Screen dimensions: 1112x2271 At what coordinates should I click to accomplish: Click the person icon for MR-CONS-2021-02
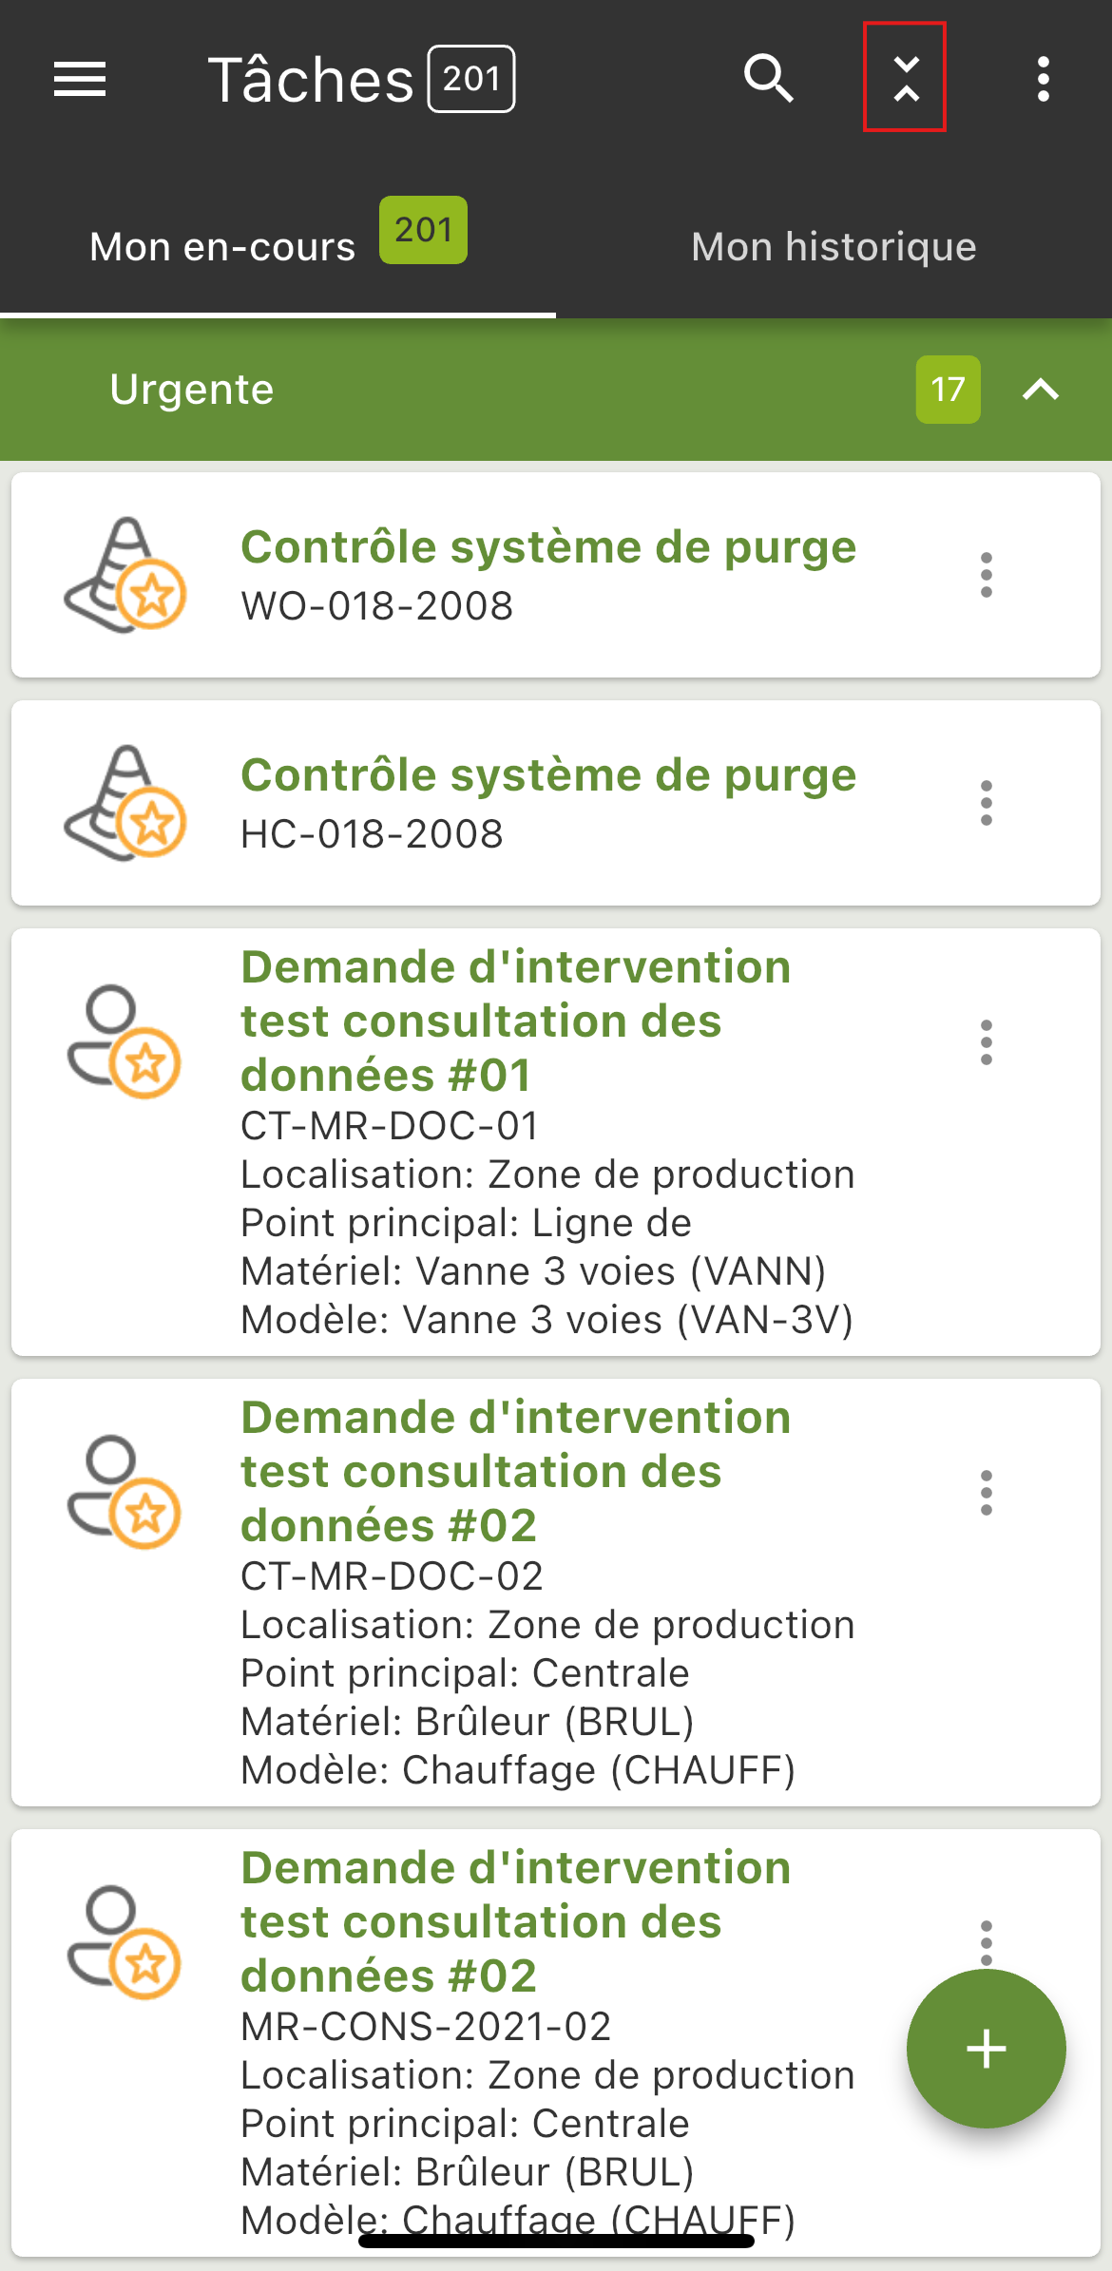(124, 1942)
